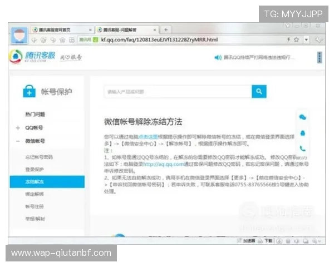Open the vertical dots side menu

(x=320, y=57)
